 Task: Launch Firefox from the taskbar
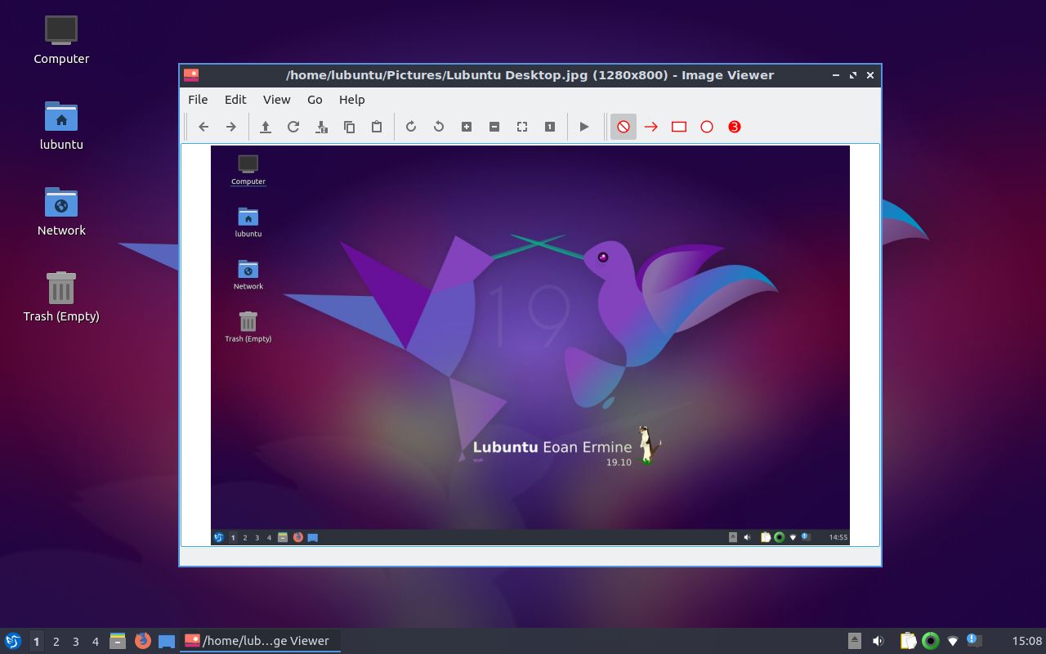[x=143, y=641]
